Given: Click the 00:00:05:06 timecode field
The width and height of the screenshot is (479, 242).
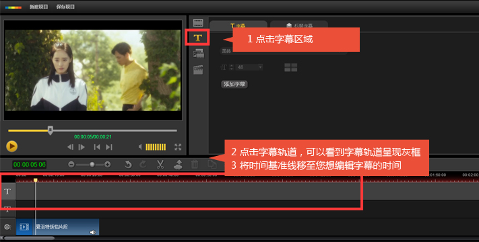Looking at the screenshot, I should pyautogui.click(x=30, y=165).
